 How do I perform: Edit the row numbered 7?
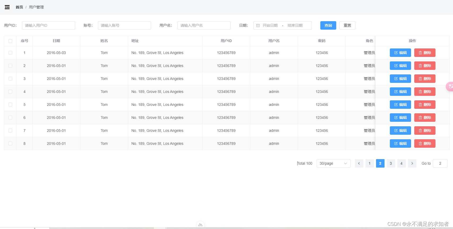point(400,131)
